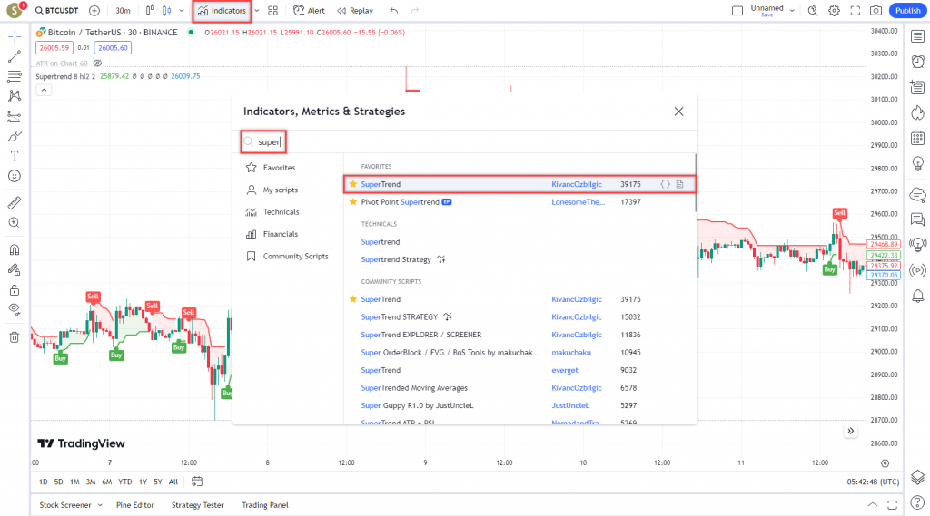This screenshot has height=516, width=930.
Task: Undo the last chart action
Action: [394, 11]
